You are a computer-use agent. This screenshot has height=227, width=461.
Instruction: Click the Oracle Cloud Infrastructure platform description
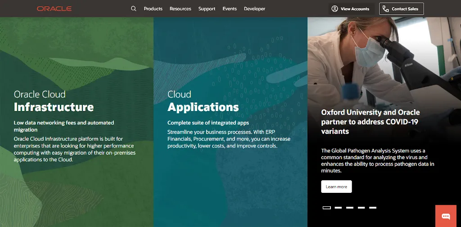[x=75, y=149]
